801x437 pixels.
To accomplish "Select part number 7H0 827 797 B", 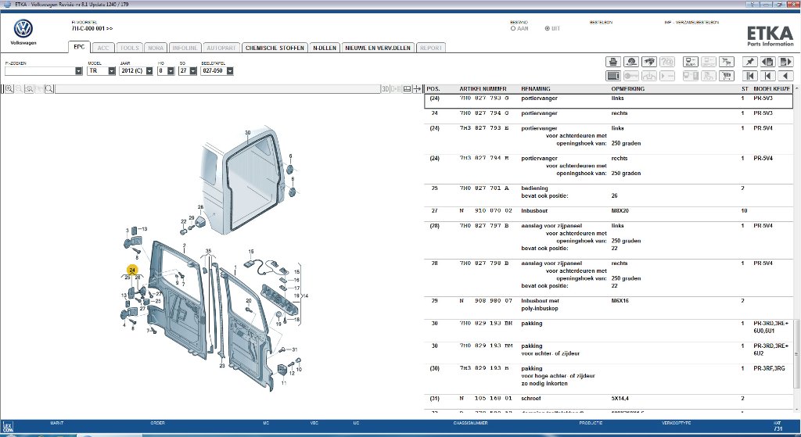I will (x=483, y=226).
